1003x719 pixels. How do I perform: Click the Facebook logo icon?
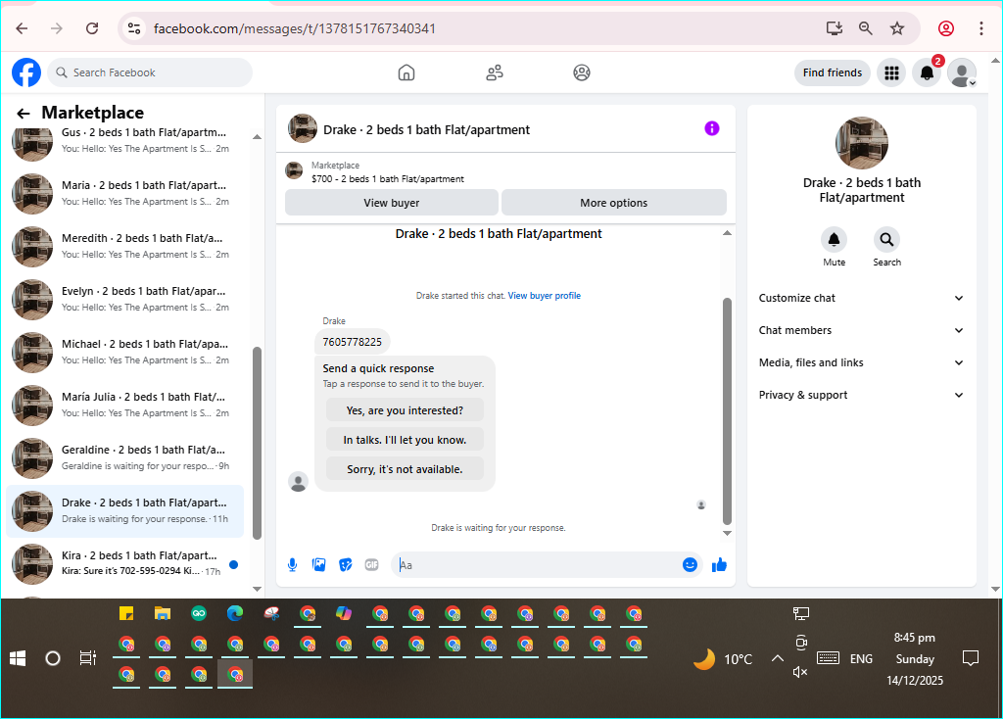[26, 72]
